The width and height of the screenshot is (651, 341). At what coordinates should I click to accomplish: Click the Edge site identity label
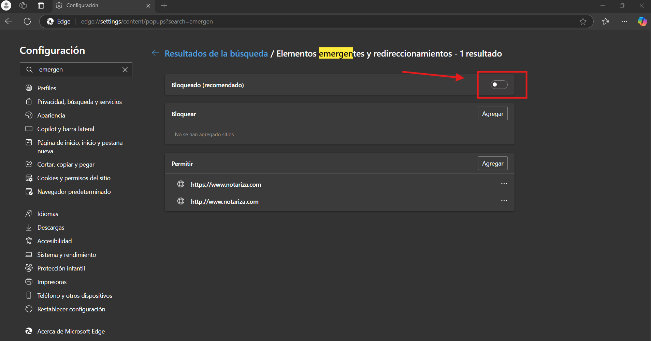(x=59, y=21)
